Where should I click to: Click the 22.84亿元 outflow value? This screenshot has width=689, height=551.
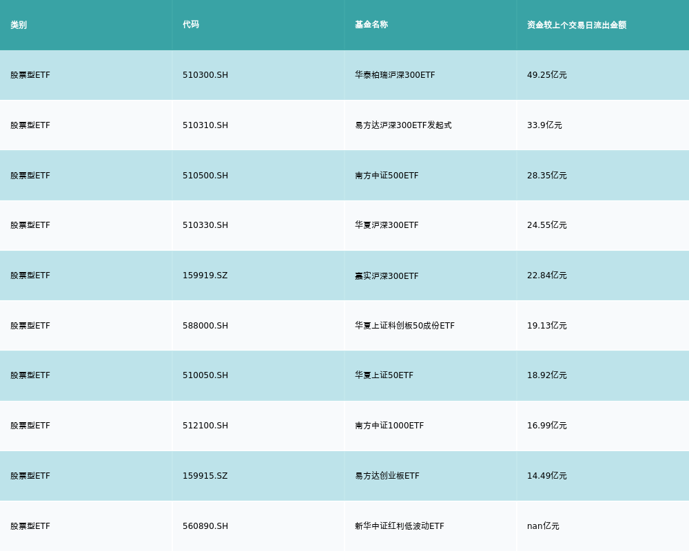[546, 275]
